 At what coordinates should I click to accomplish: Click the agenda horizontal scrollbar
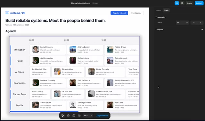click(x=44, y=111)
